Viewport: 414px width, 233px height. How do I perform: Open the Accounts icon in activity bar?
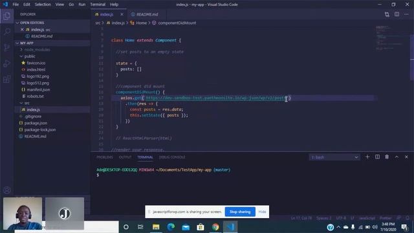pos(7,190)
